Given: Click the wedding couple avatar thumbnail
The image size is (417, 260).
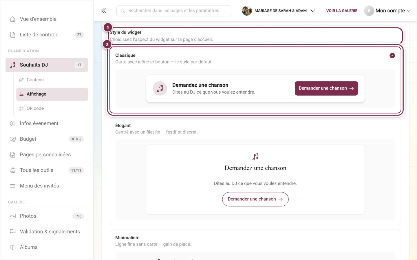Looking at the screenshot, I should click(x=247, y=11).
